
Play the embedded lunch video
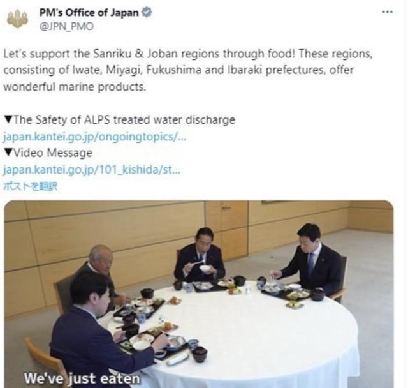(199, 294)
